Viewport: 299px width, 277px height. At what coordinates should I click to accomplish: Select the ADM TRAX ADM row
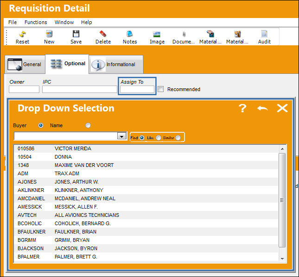point(146,173)
